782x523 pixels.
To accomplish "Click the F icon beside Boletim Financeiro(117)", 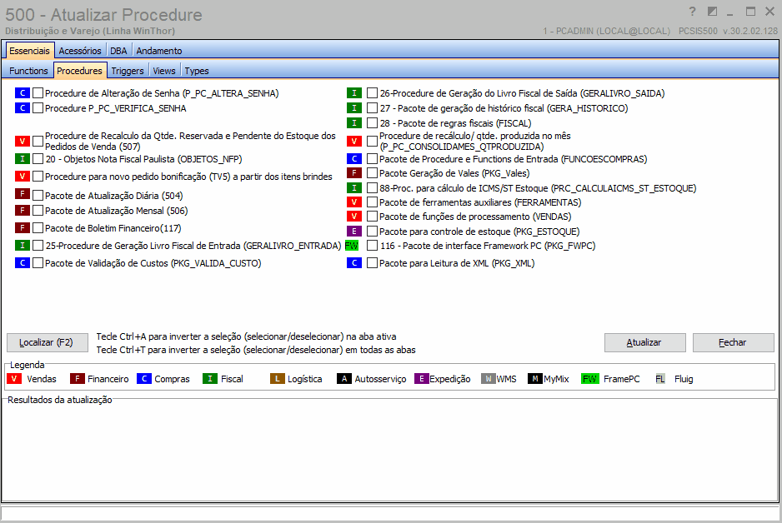I will 23,227.
